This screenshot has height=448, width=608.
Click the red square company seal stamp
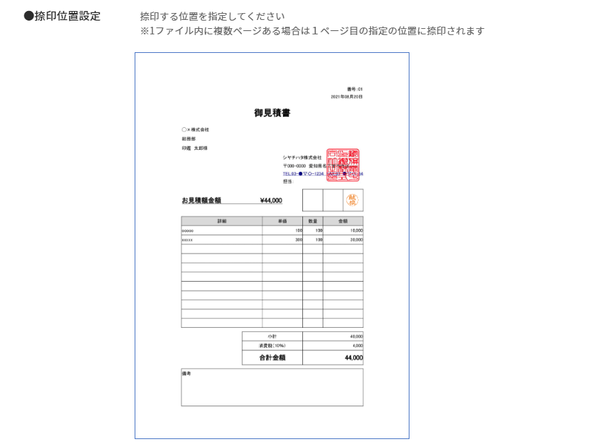343,165
